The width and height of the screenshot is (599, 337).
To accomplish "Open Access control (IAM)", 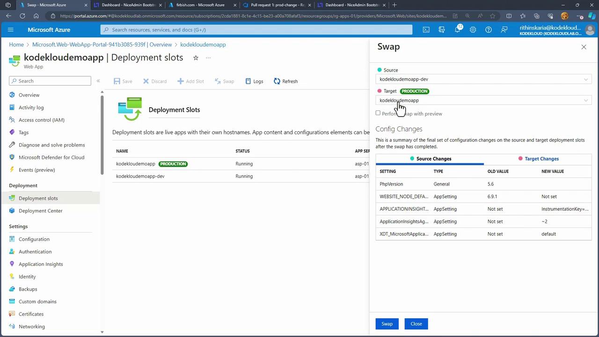I will point(42,120).
